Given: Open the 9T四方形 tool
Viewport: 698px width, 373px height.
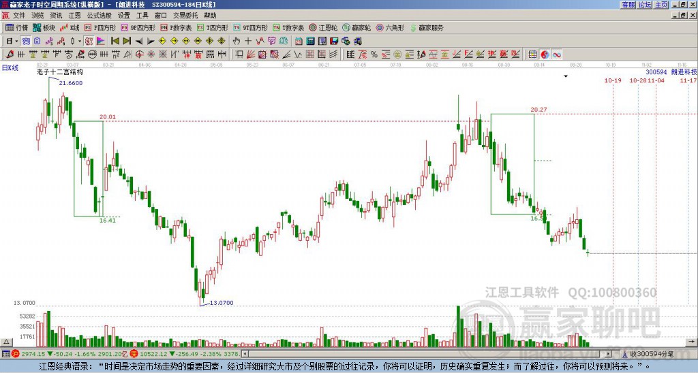Looking at the screenshot, I should (x=250, y=27).
